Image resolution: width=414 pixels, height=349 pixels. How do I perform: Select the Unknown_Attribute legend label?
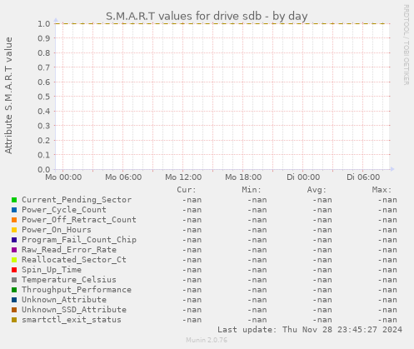click(64, 300)
